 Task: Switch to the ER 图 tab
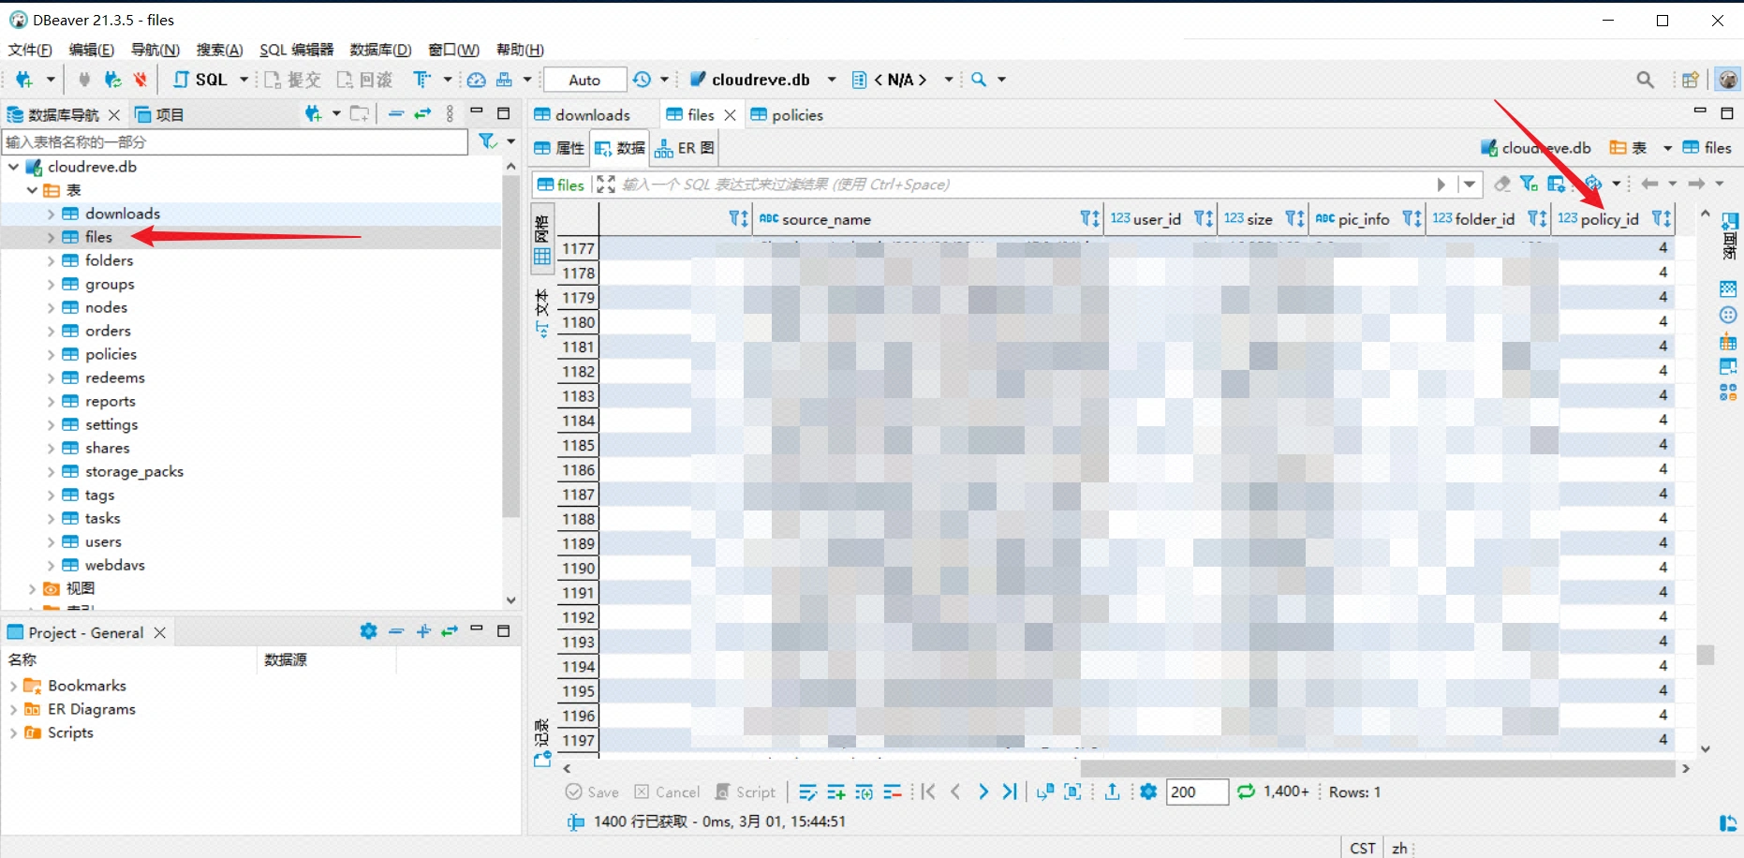685,148
